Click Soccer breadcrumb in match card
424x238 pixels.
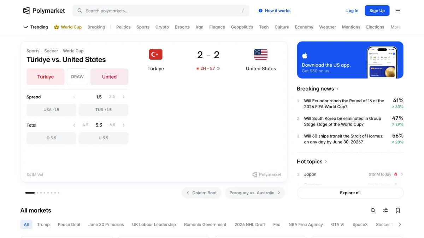[x=51, y=51]
